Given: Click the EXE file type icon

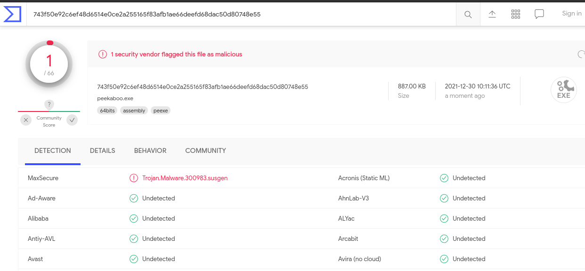Looking at the screenshot, I should tap(563, 89).
